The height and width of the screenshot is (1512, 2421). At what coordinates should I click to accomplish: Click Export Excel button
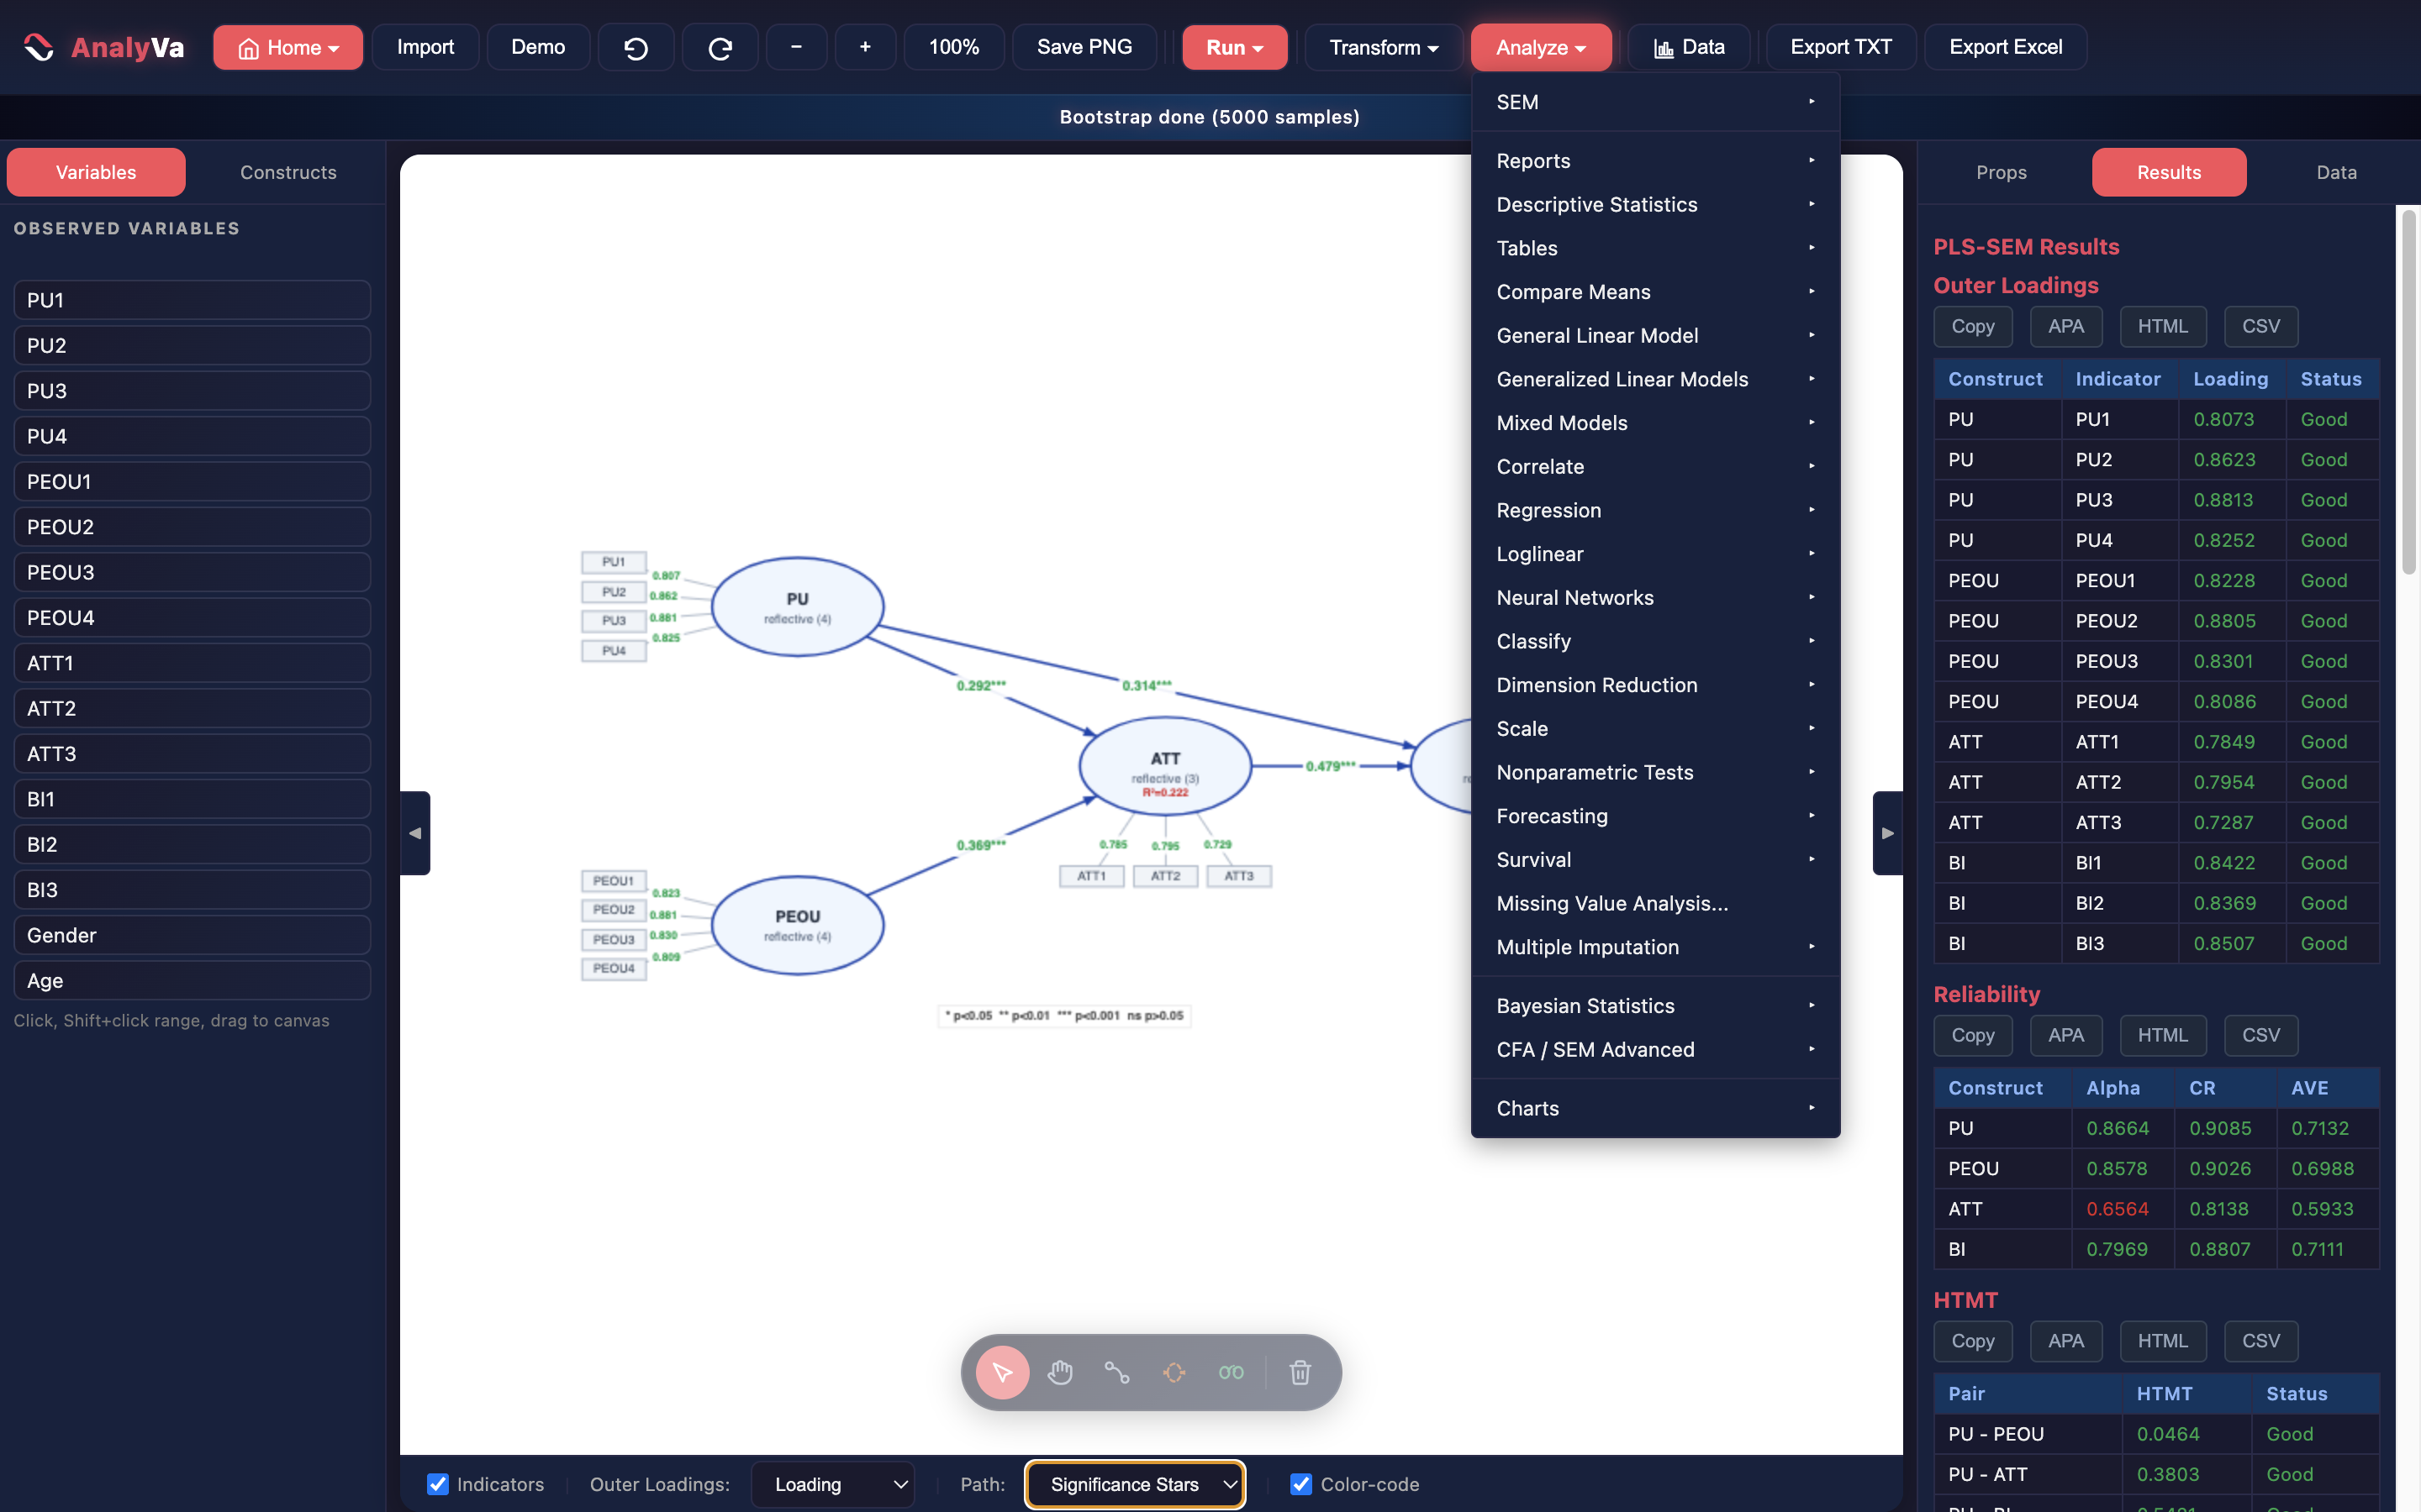click(2005, 47)
